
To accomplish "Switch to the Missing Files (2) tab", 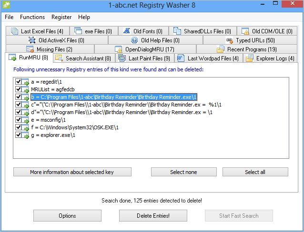I will click(50, 49).
